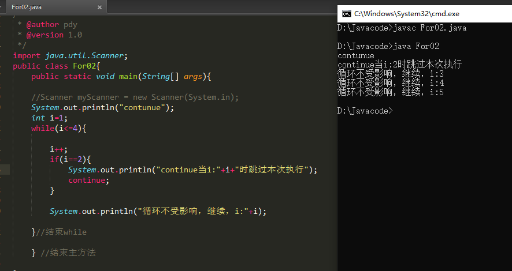The height and width of the screenshot is (271, 512).
Task: Click the commented-out Scanner myScanner line
Action: point(135,97)
